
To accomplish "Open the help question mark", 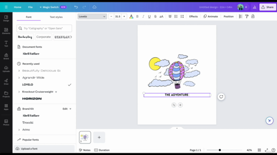I will pyautogui.click(x=273, y=150).
